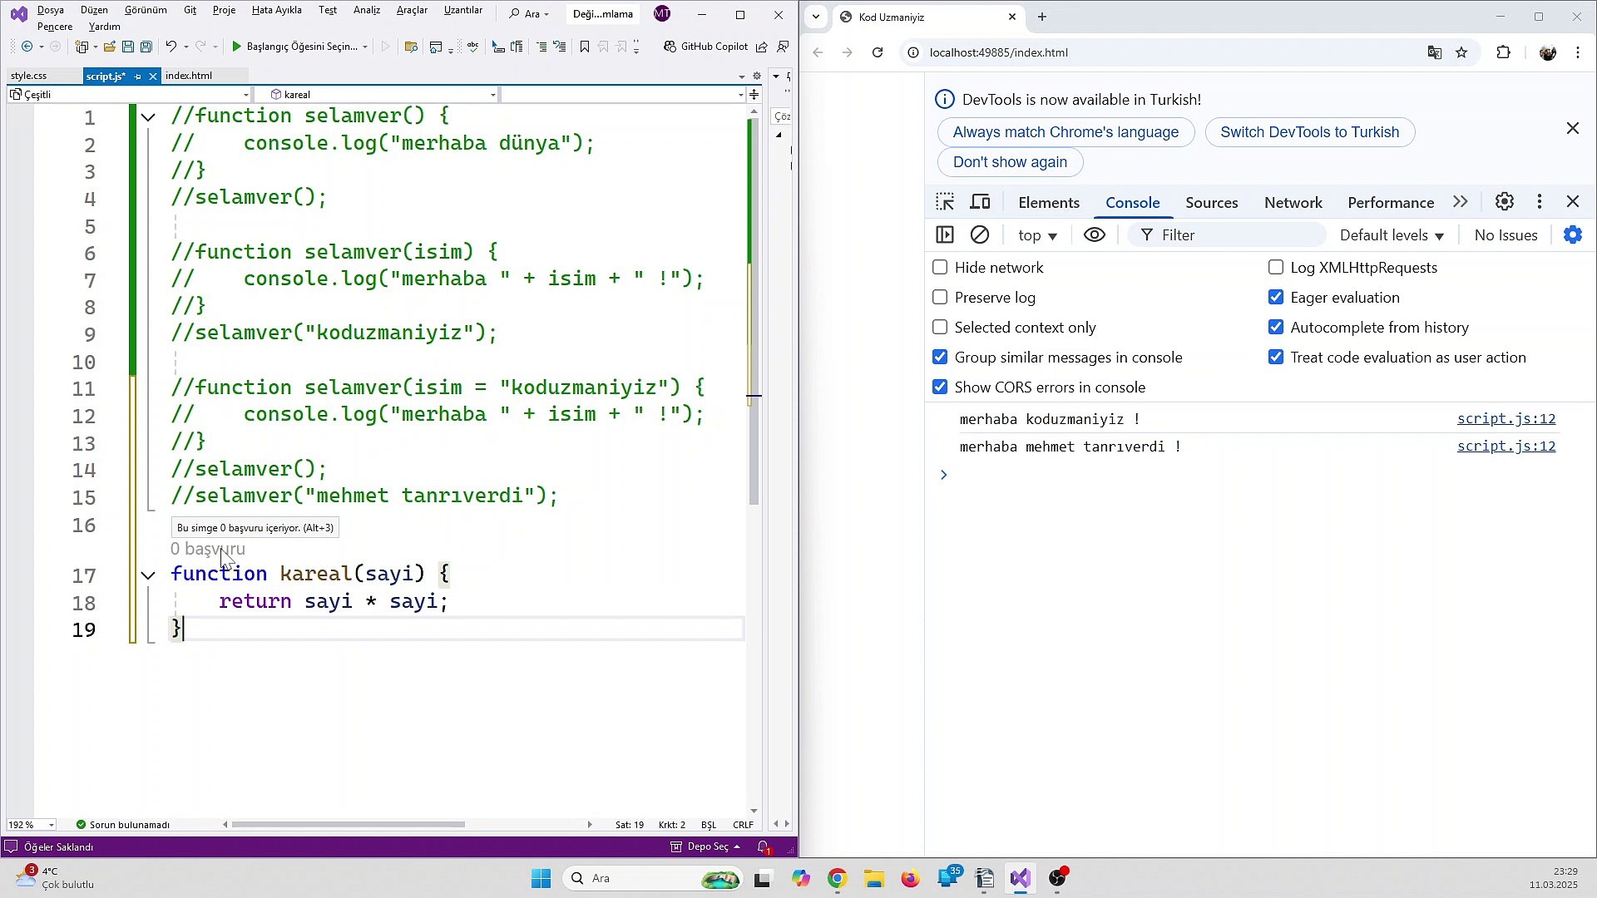This screenshot has height=898, width=1597.
Task: Undo the last edit in Visual Studio
Action: click(x=171, y=47)
